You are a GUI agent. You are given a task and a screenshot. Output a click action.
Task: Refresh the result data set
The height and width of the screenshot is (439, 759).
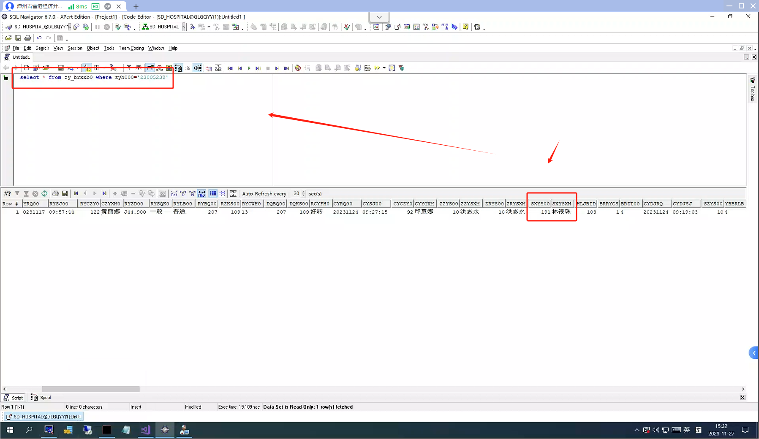coord(44,194)
